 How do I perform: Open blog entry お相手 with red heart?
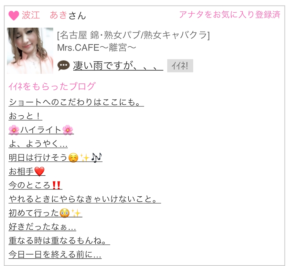click(27, 171)
